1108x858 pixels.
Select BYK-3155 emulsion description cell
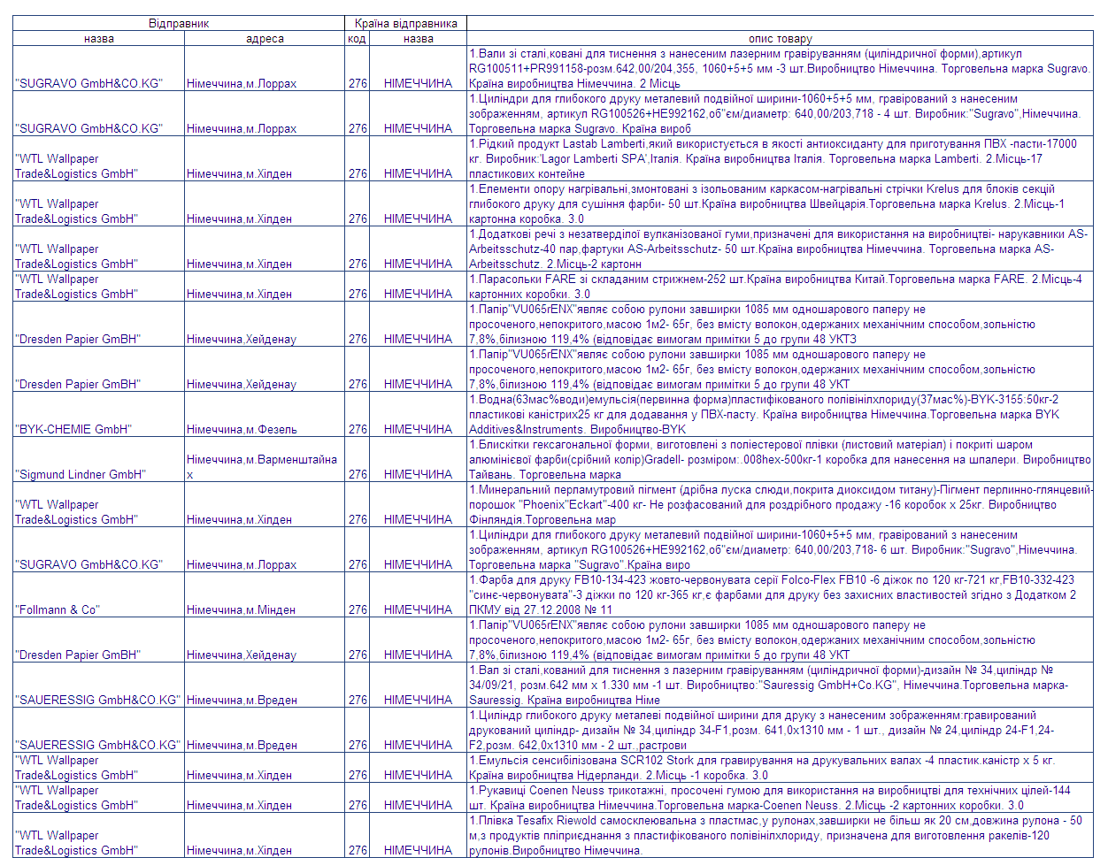coord(780,414)
